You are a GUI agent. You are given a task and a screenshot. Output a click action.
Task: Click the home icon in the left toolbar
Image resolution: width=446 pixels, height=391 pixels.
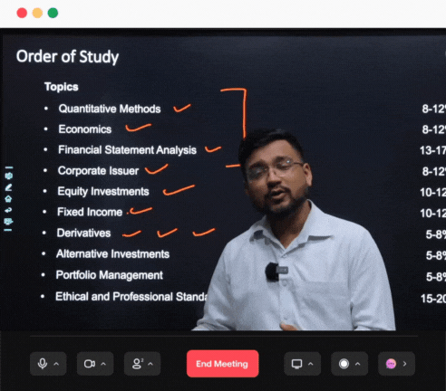8,198
